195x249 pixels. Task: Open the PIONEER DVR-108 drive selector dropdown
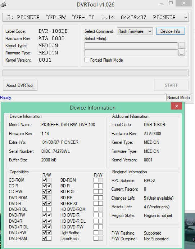coord(96,17)
